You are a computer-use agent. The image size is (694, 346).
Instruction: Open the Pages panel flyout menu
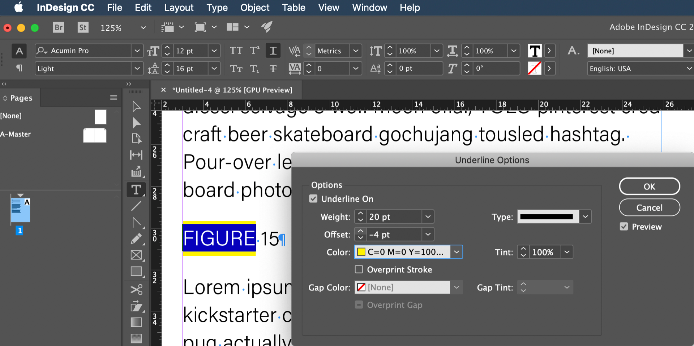pyautogui.click(x=113, y=97)
